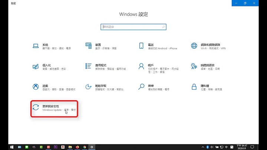Open Adobe Acrobat from taskbar

pos(63,147)
